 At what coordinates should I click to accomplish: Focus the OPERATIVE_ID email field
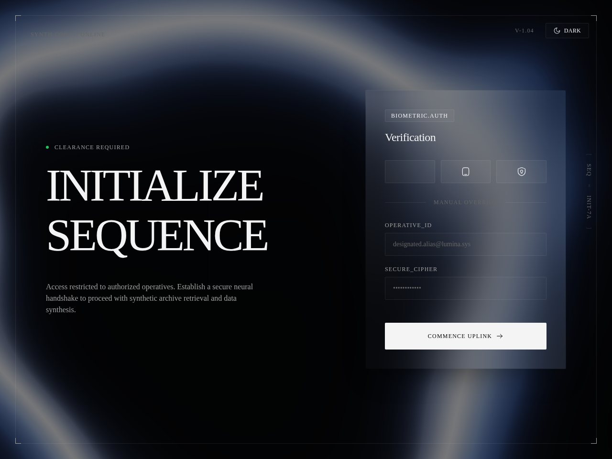coord(465,244)
